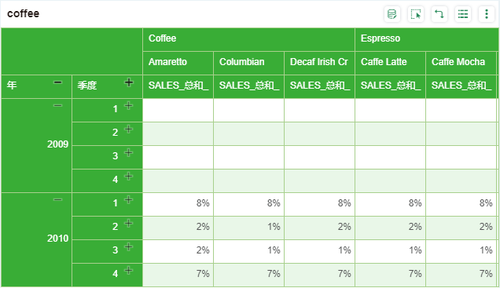Expand quarter 2 under 2010
Screen dimensions: 500x288
click(128, 224)
